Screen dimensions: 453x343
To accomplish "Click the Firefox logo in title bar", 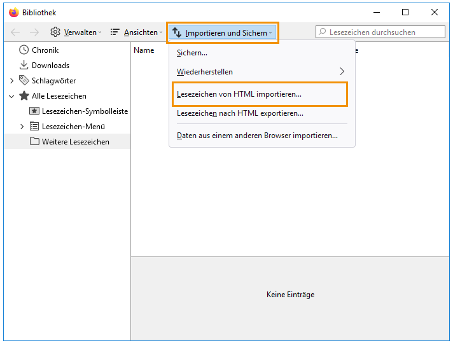I will [13, 13].
